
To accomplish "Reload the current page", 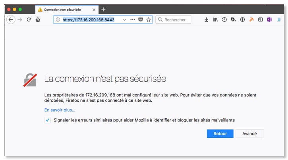I will [x=29, y=19].
